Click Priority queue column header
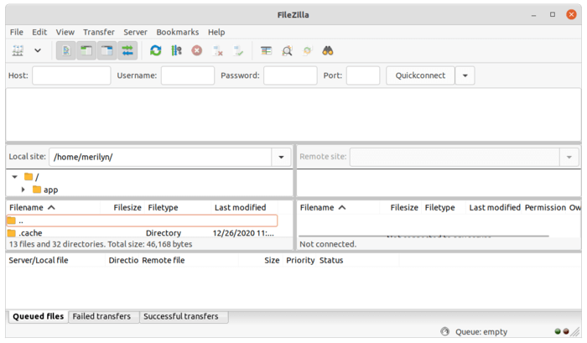The height and width of the screenshot is (343, 587). [300, 260]
